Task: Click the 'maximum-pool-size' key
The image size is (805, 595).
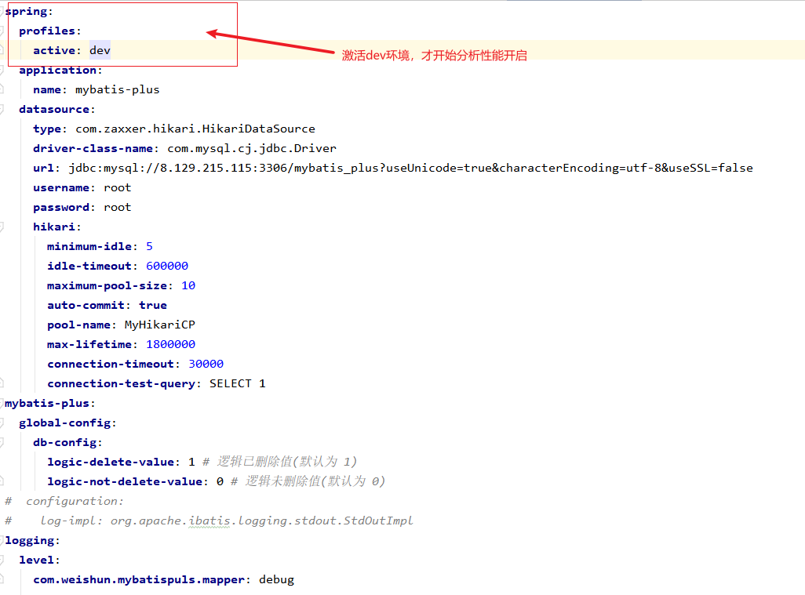Action: tap(107, 285)
